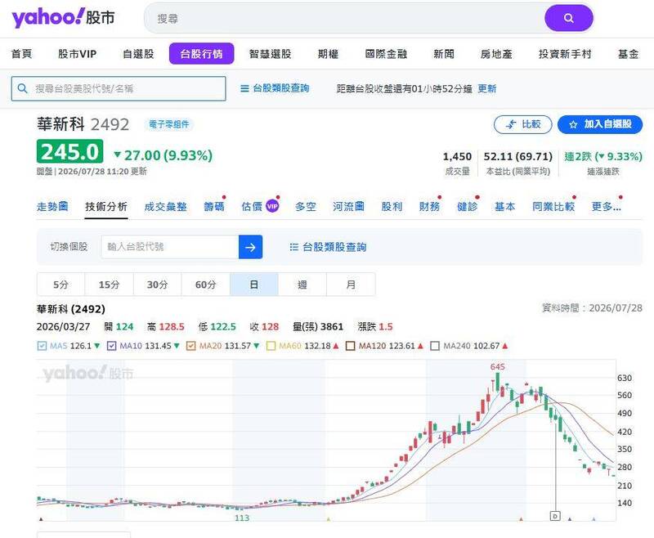Open 自選股 in main navigation

point(138,54)
